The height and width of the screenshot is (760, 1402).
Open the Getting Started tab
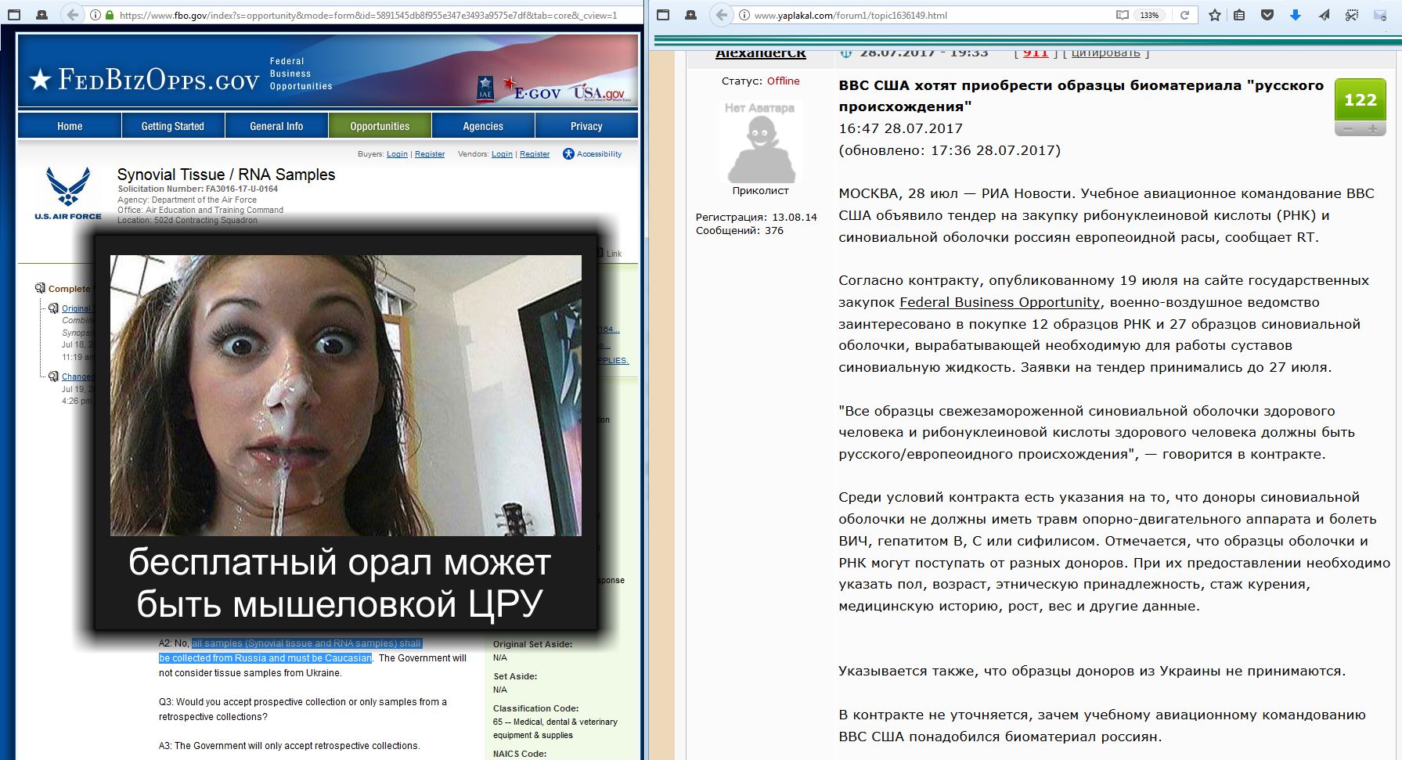[173, 126]
